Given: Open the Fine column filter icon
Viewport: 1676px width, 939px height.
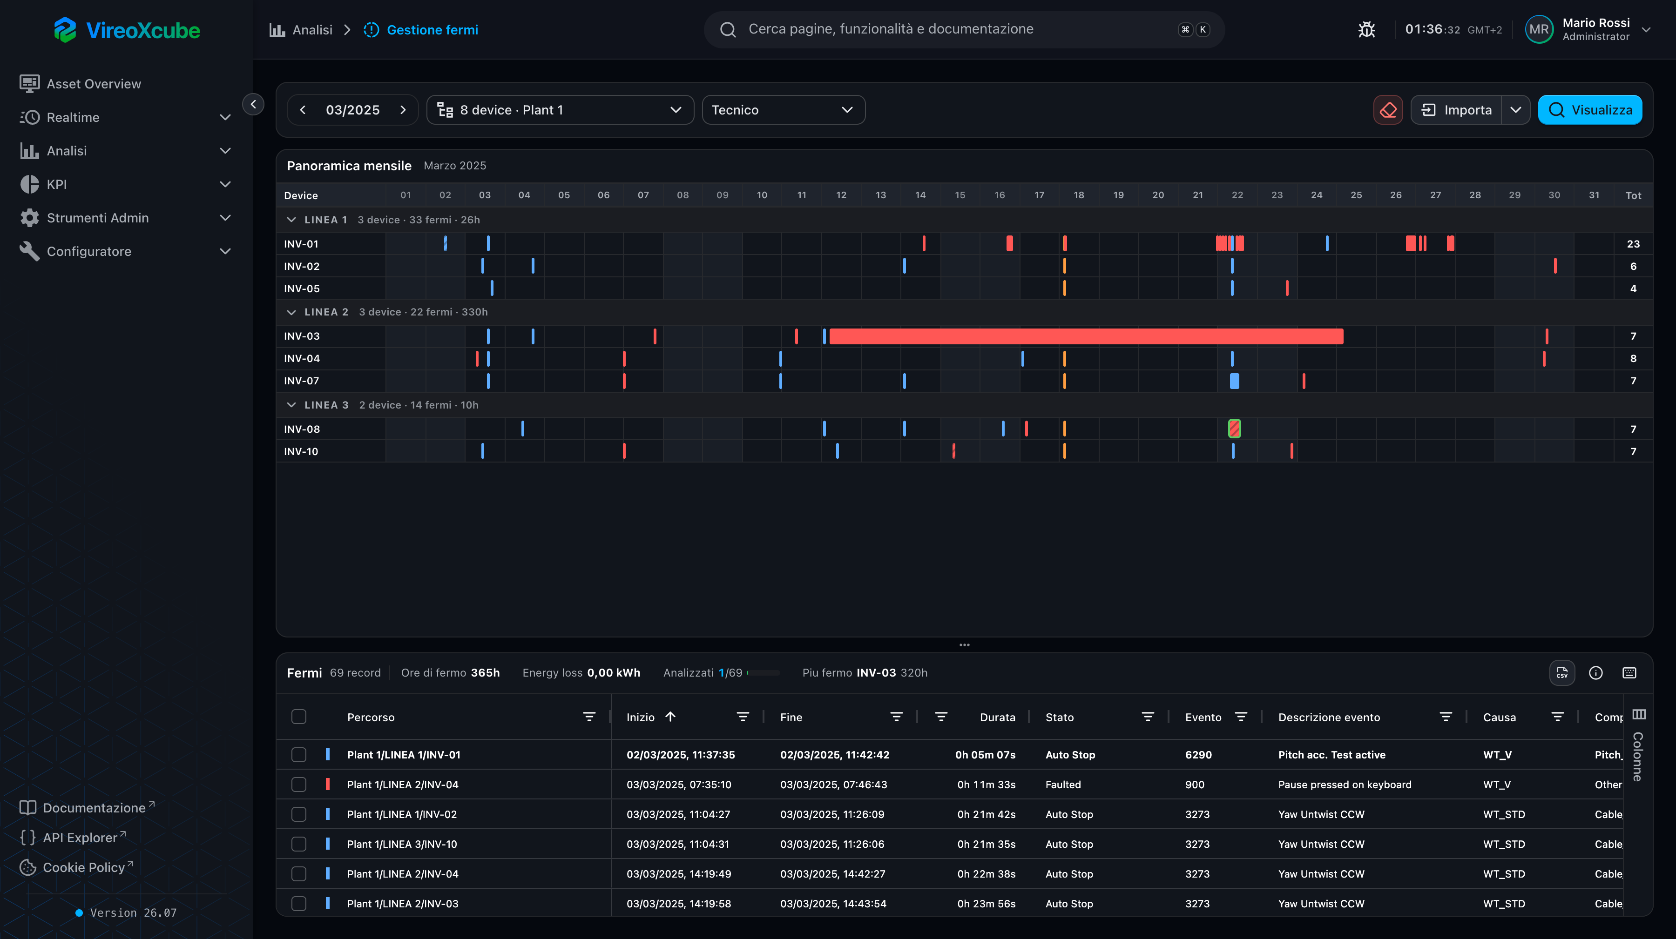Looking at the screenshot, I should pos(896,717).
